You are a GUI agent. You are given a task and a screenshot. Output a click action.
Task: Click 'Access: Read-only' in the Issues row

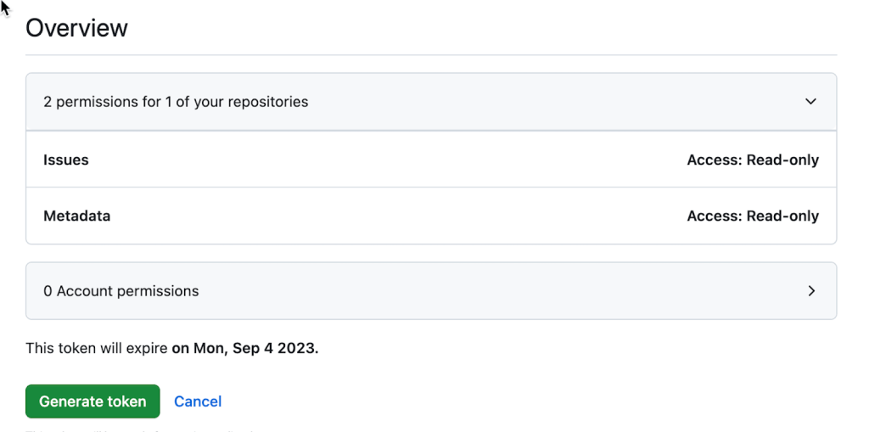click(x=753, y=160)
